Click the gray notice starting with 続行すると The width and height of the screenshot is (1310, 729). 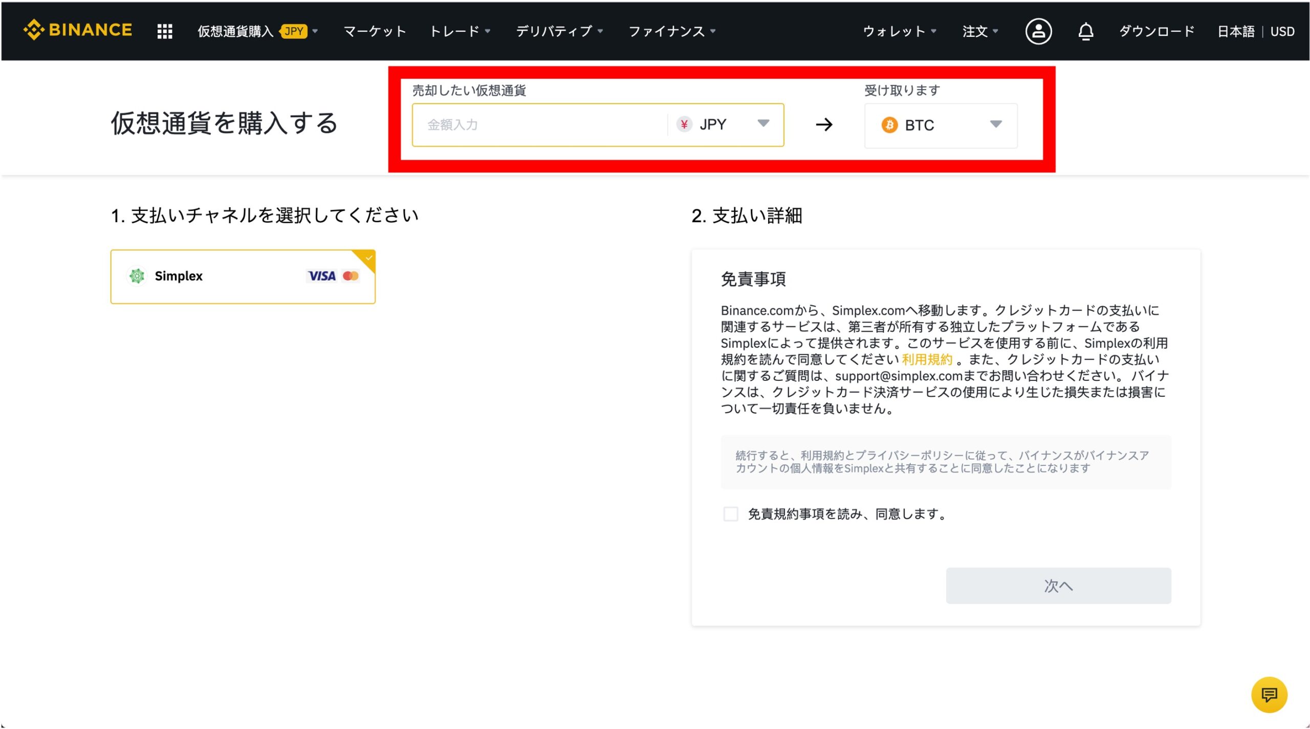pyautogui.click(x=946, y=462)
